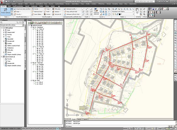Click the Importovat data zaměření icon
Image resolution: width=177 pixels, height=130 pixels.
click(x=15, y=9)
